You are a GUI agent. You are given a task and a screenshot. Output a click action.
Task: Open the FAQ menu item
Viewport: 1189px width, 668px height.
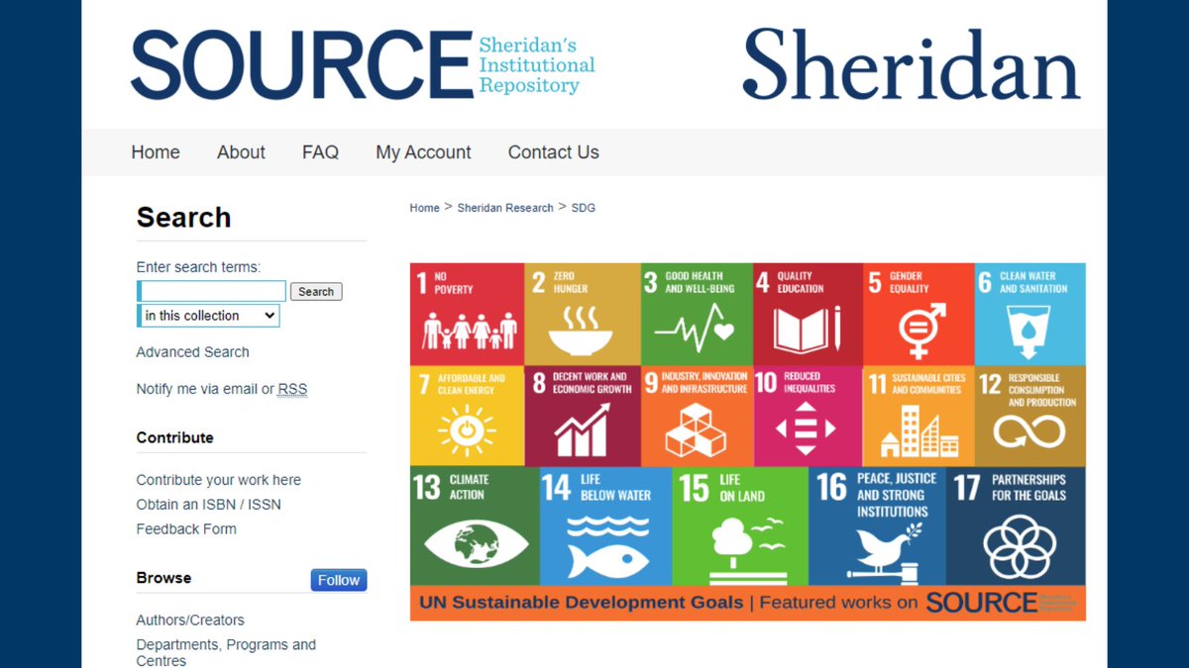click(320, 152)
